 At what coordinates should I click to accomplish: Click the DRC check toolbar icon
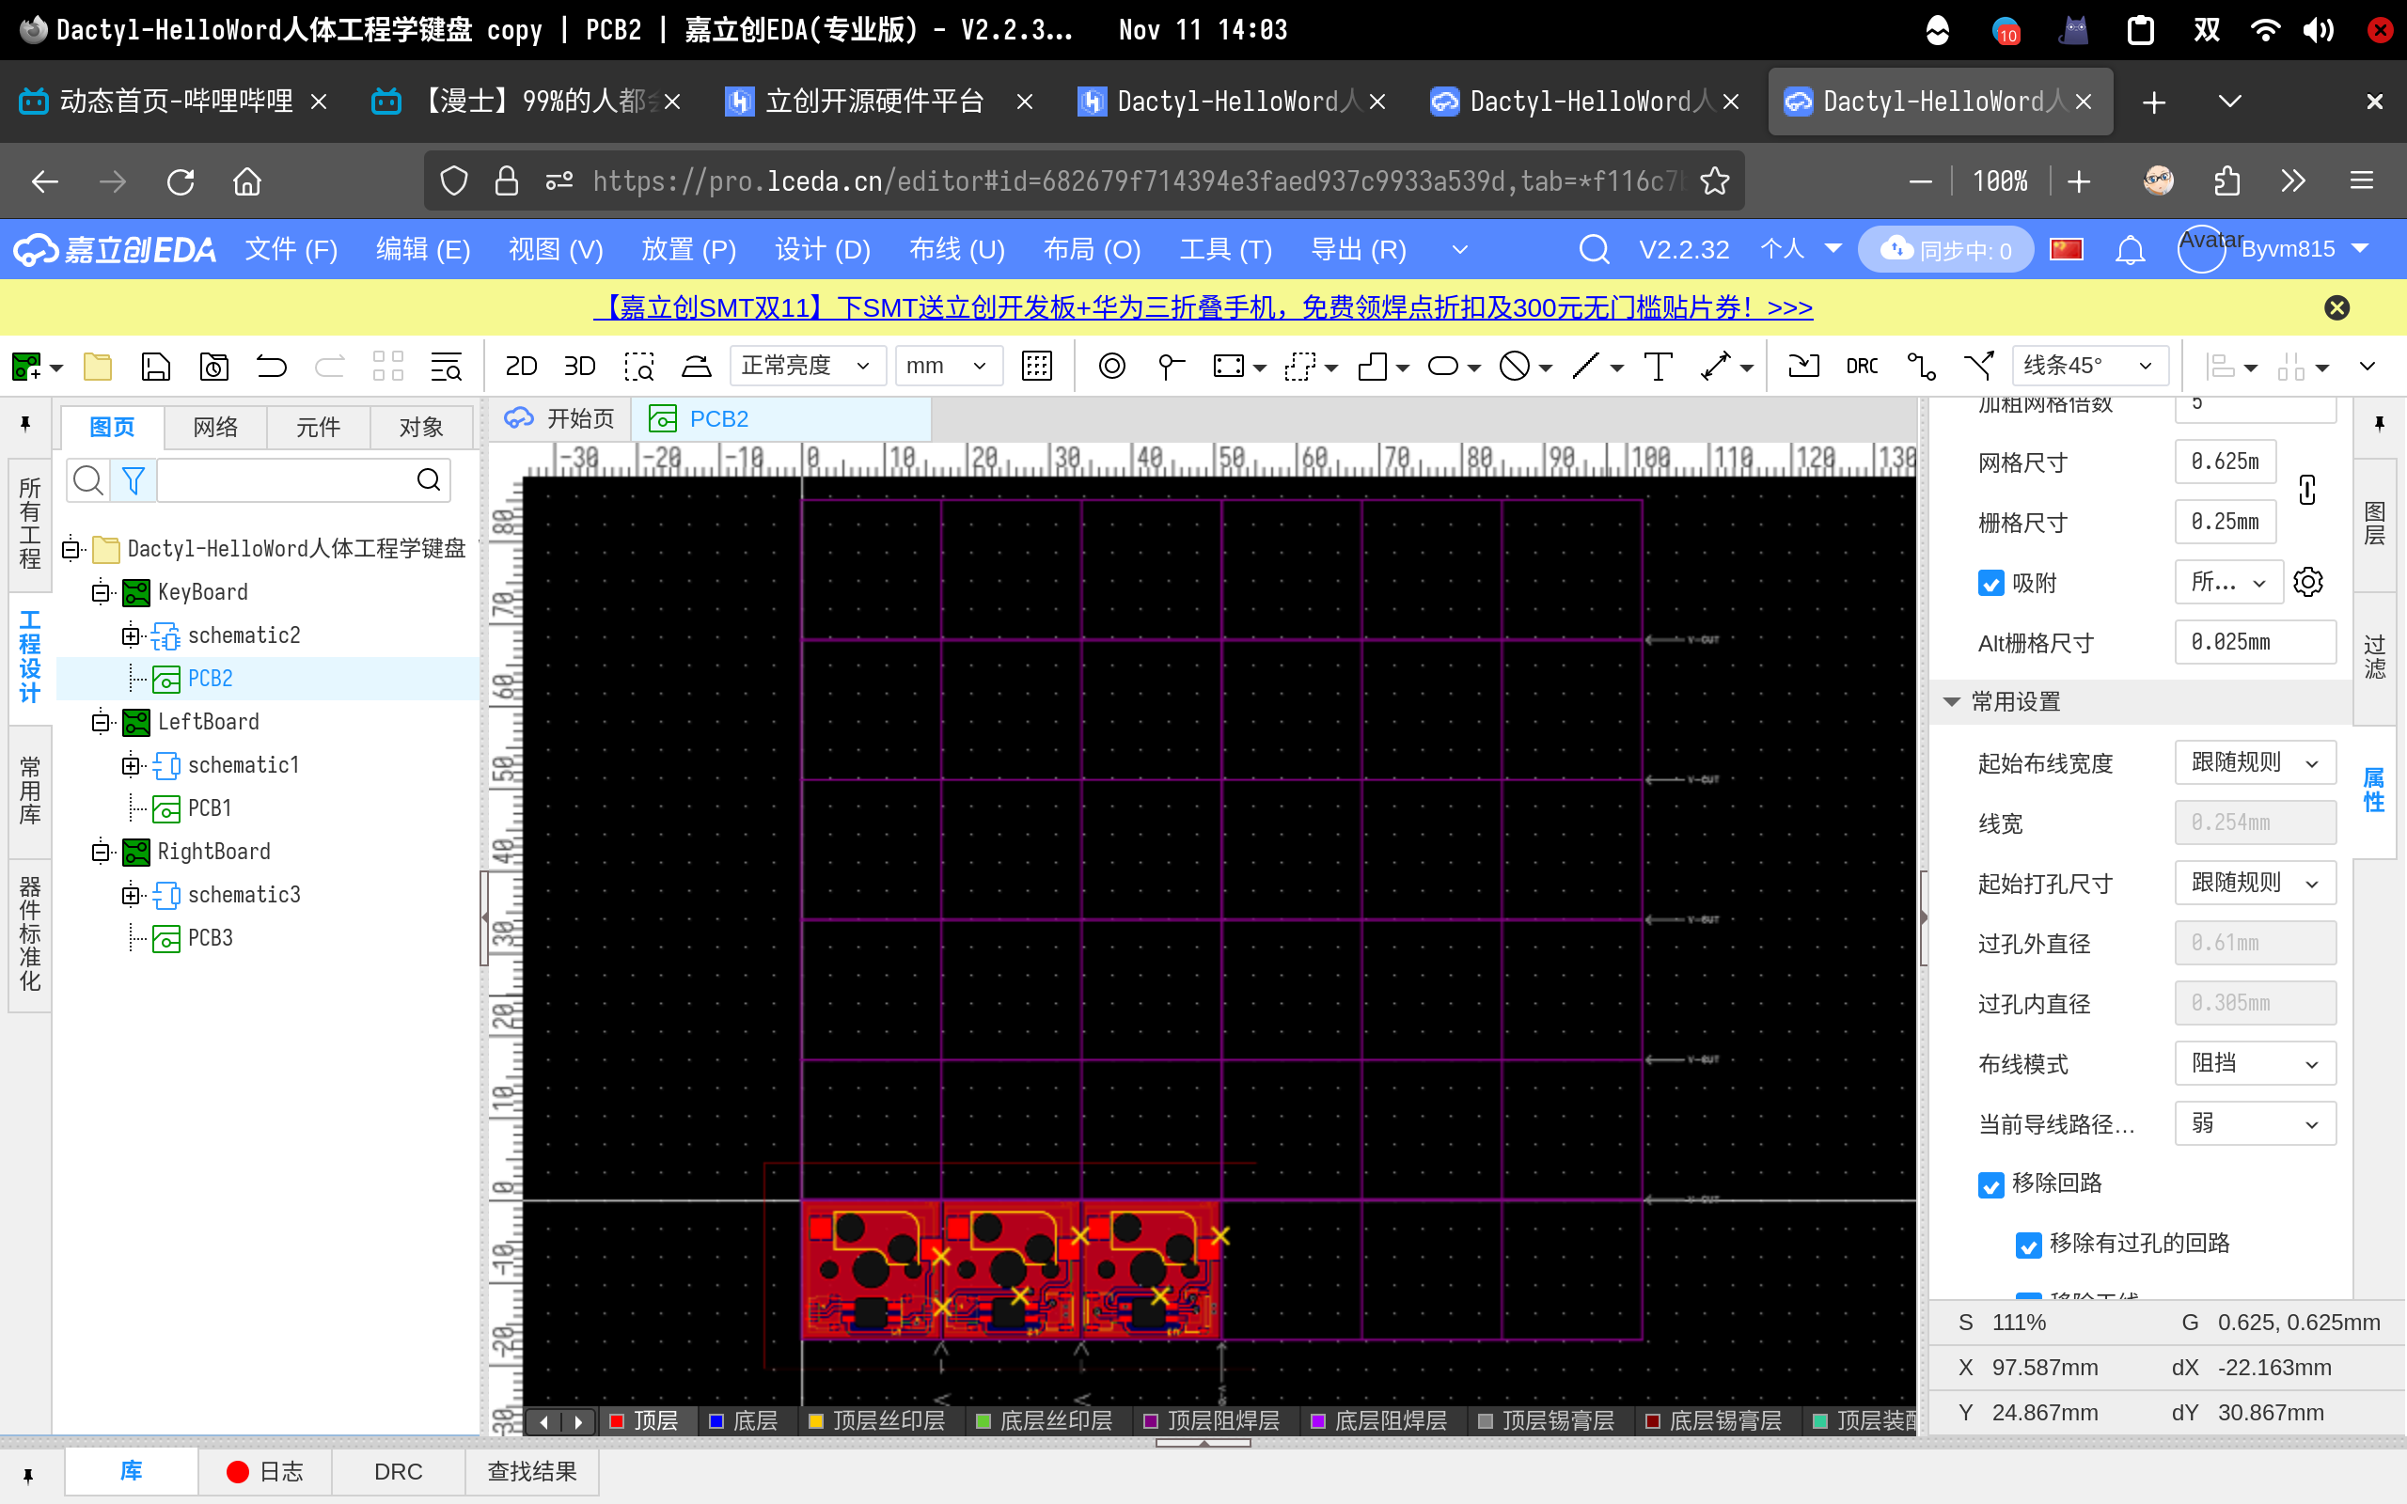pyautogui.click(x=1861, y=366)
